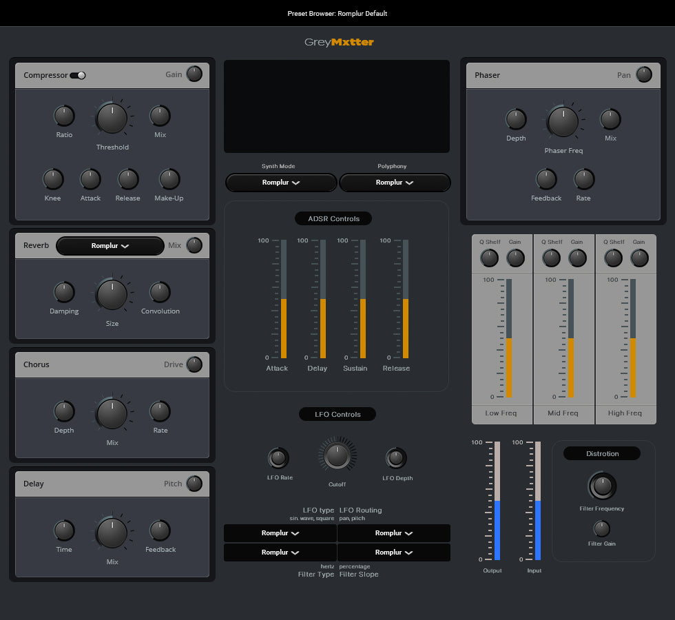The image size is (675, 620).
Task: Open the Filter Type dropdown
Action: click(280, 552)
